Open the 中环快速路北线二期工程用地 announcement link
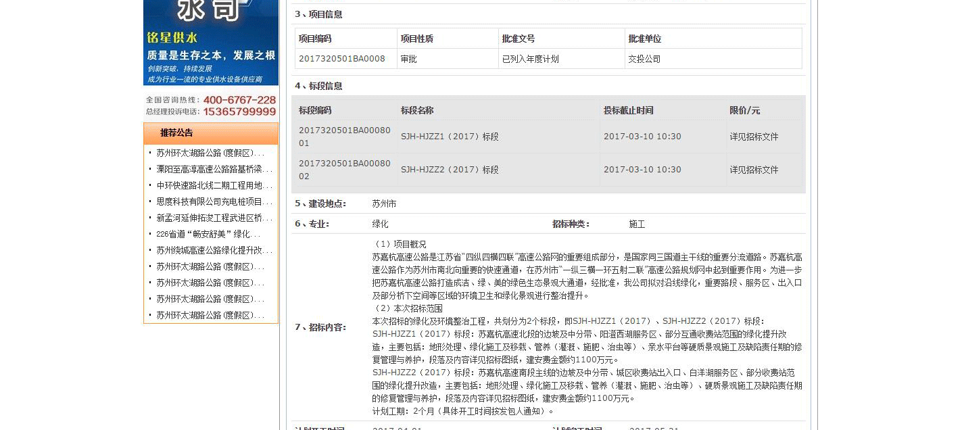Image resolution: width=962 pixels, height=430 pixels. point(214,185)
